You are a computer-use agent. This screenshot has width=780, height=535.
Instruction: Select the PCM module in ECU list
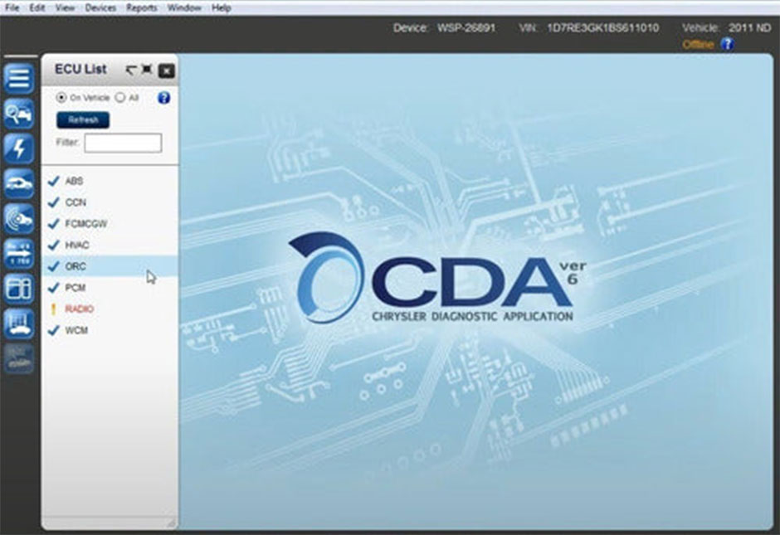(x=110, y=288)
